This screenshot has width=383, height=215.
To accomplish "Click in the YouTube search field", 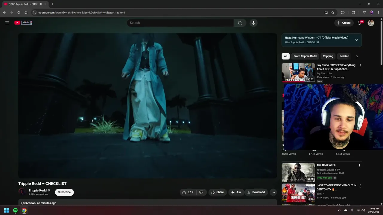I will point(180,23).
